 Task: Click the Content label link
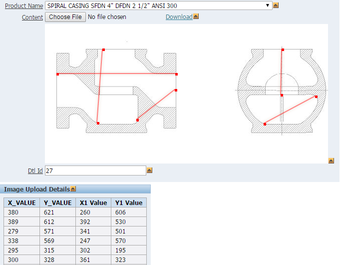click(32, 17)
